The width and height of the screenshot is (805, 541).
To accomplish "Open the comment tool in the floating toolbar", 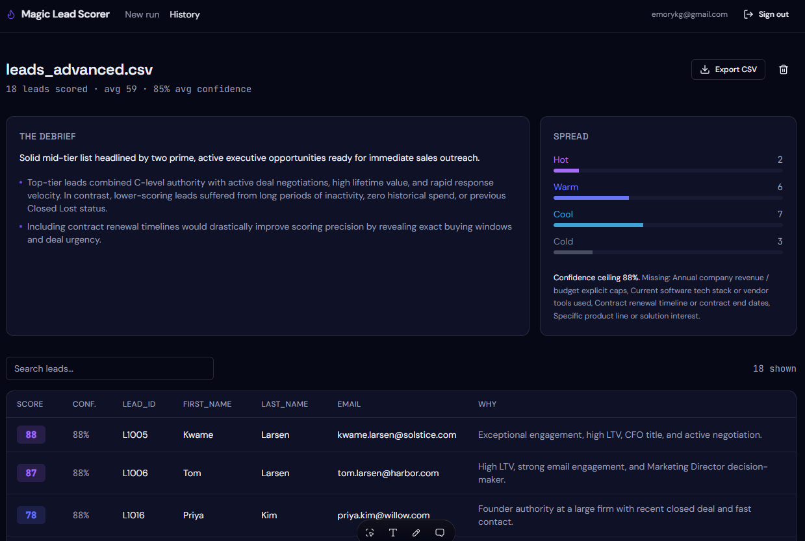I will (440, 533).
